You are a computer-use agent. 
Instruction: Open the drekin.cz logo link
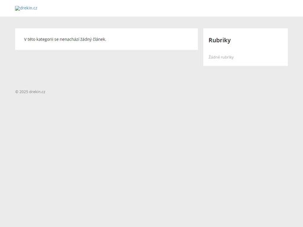pos(26,8)
